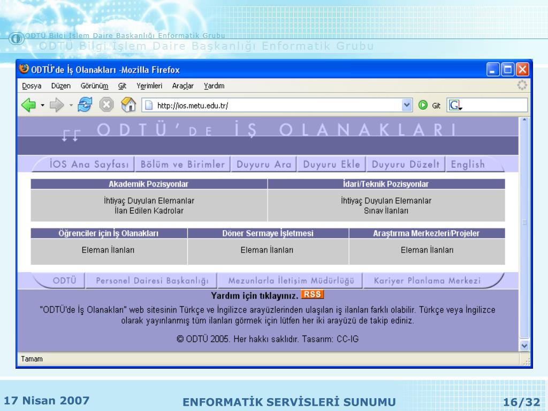Open the İlan Edilen Kadrolar link
This screenshot has height=411, width=548.
(149, 211)
